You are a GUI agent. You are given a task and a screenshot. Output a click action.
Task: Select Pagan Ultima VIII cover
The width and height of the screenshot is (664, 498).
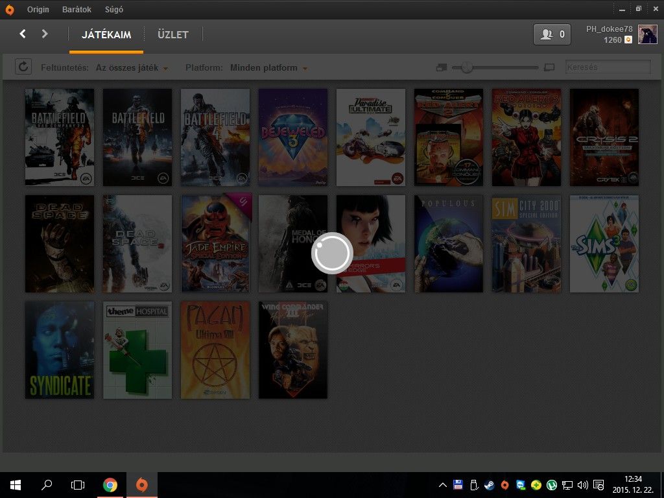point(215,350)
